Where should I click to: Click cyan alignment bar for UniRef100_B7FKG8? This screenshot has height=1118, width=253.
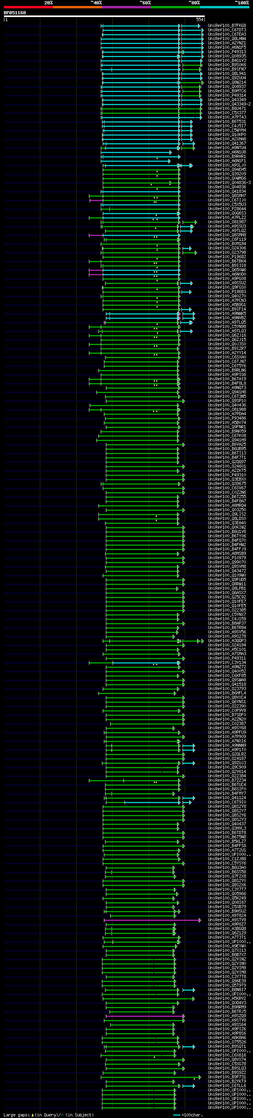(x=151, y=26)
